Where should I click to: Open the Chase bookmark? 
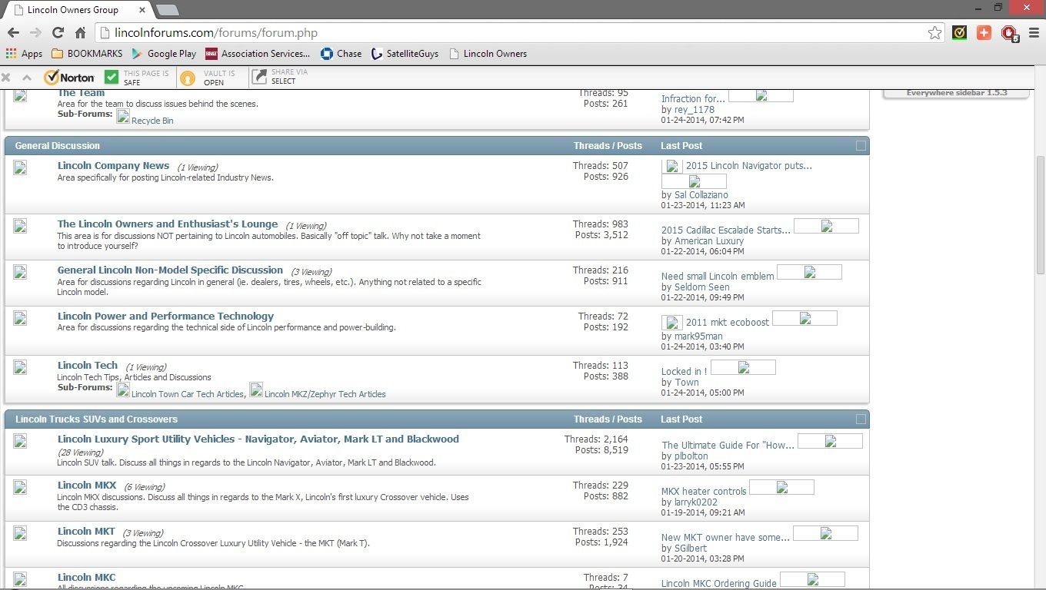(x=341, y=54)
